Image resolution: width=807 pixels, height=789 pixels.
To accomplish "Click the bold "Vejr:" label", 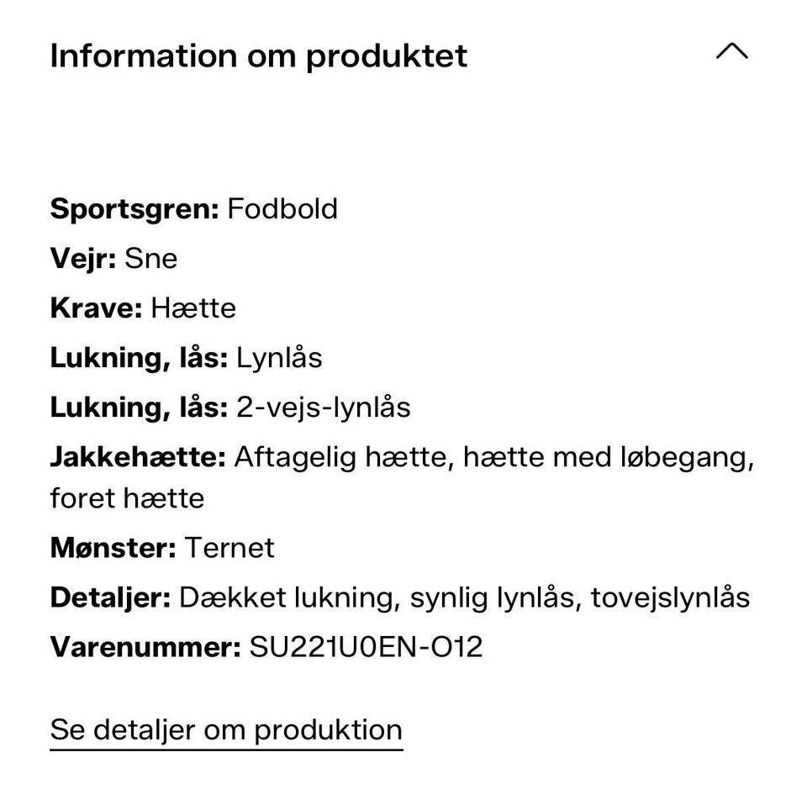I will (x=84, y=258).
